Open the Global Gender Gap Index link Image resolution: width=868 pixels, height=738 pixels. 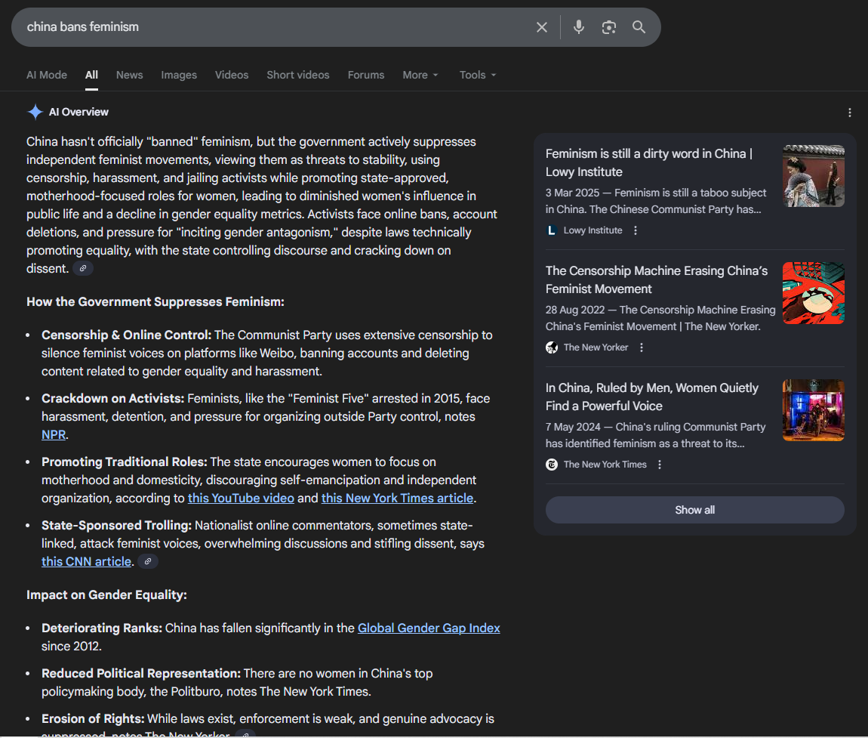(429, 628)
